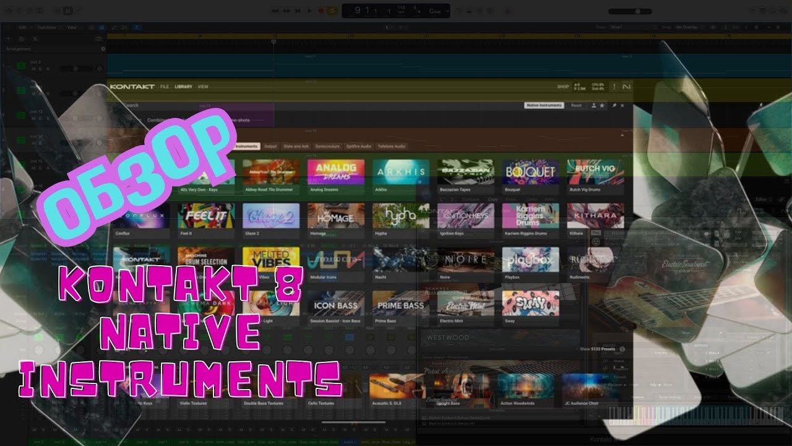Select the Instruments vendor tab
Viewport: 792px width, 446px height.
(247, 146)
